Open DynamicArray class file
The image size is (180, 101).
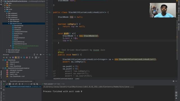click(19, 26)
